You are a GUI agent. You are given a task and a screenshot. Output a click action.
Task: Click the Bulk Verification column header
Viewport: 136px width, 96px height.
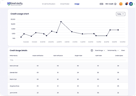coord(58,56)
